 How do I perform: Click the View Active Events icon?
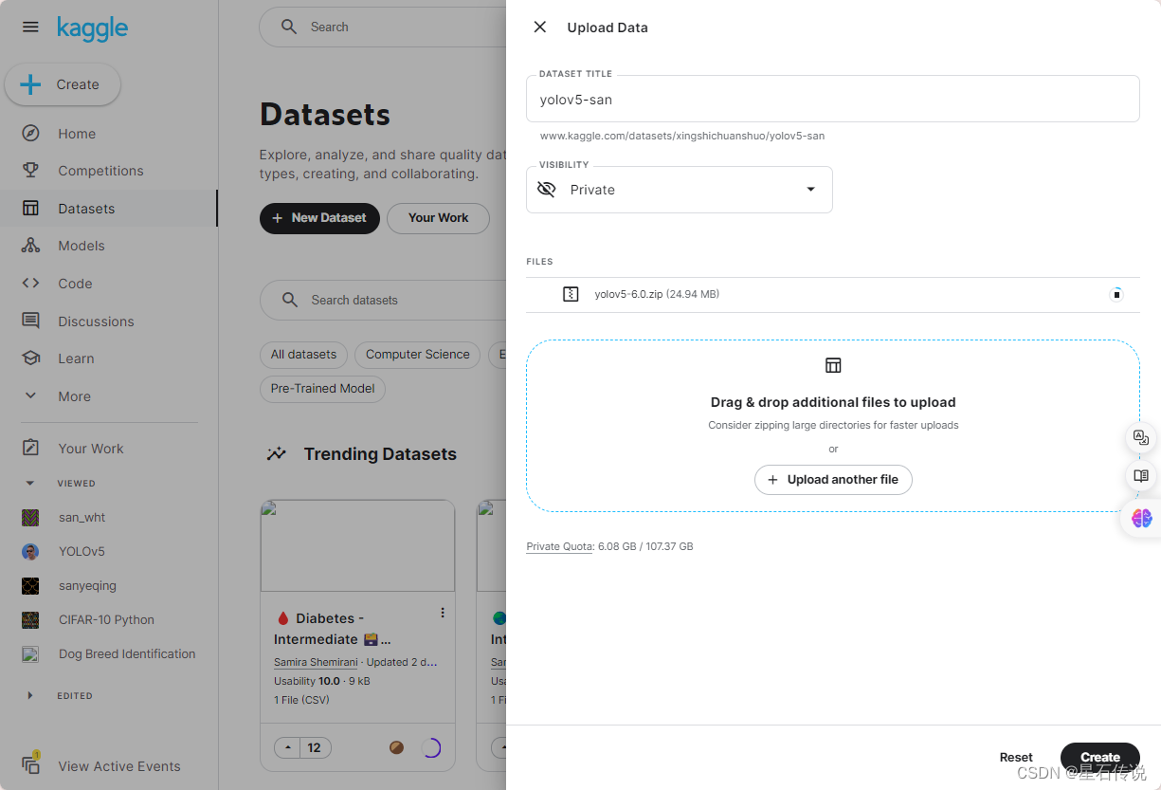30,764
